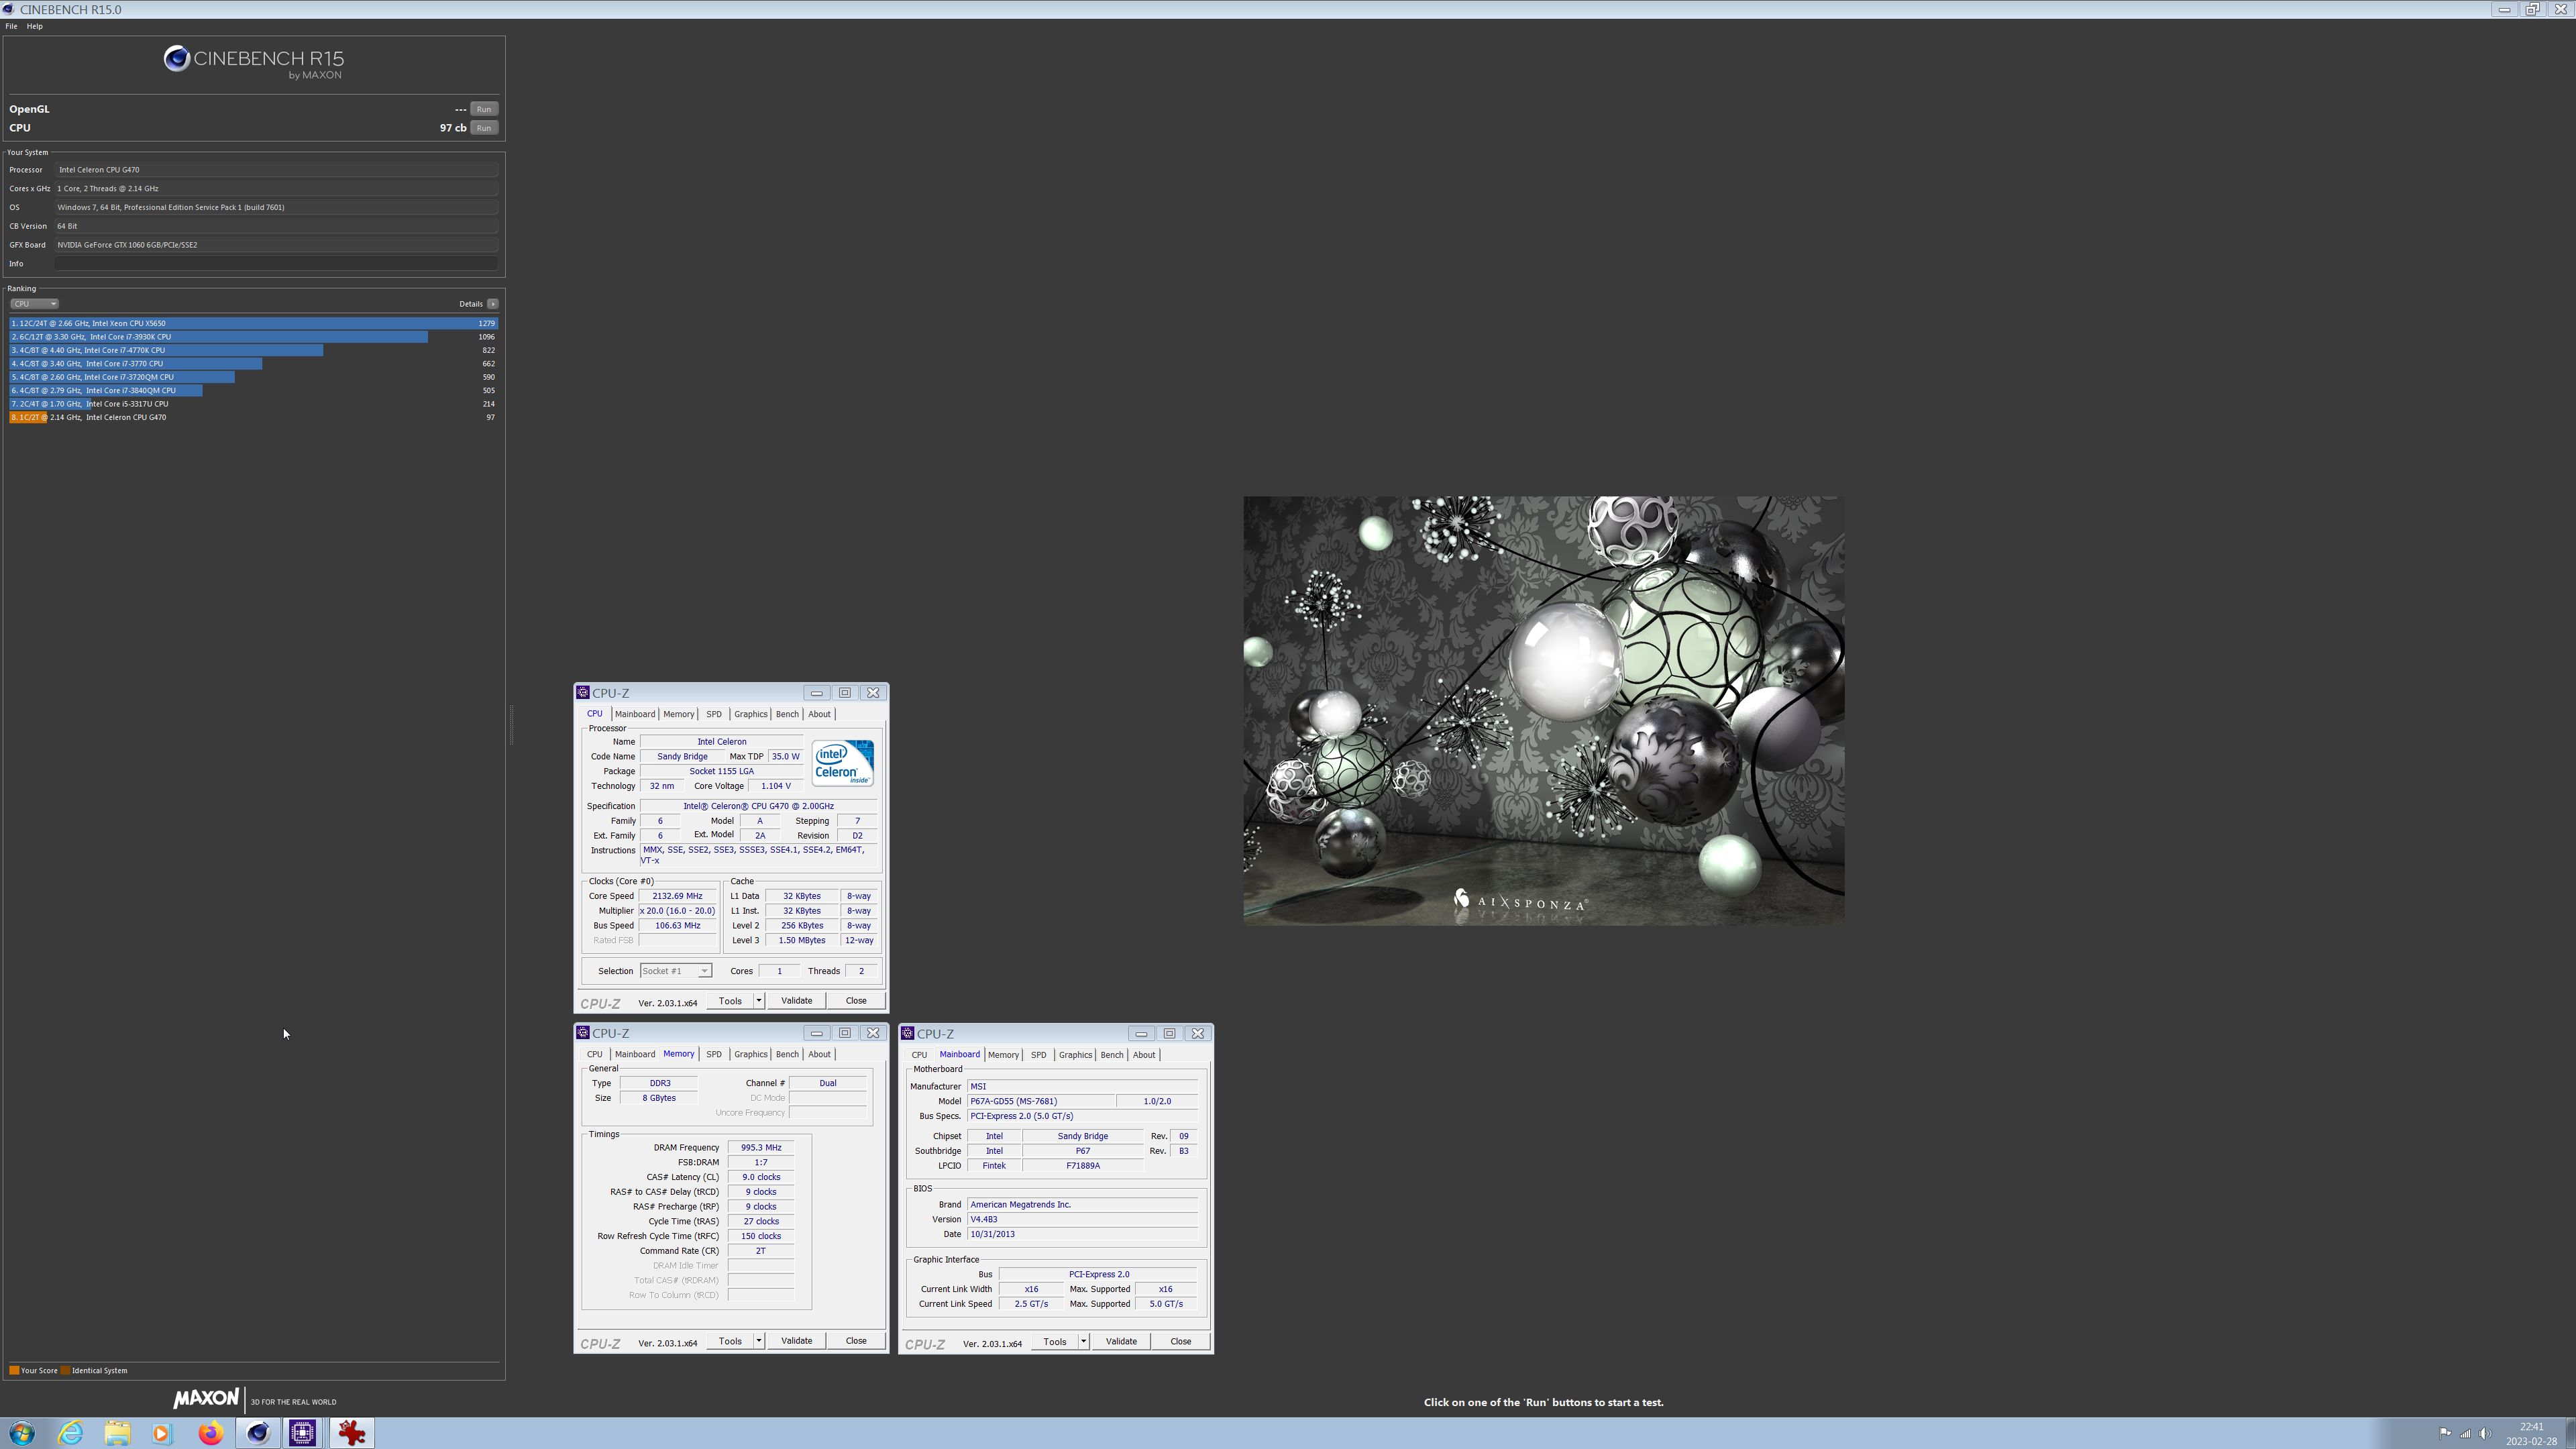Click the Intel Celeron inside logo badge
This screenshot has height=1449, width=2576.
(x=843, y=763)
